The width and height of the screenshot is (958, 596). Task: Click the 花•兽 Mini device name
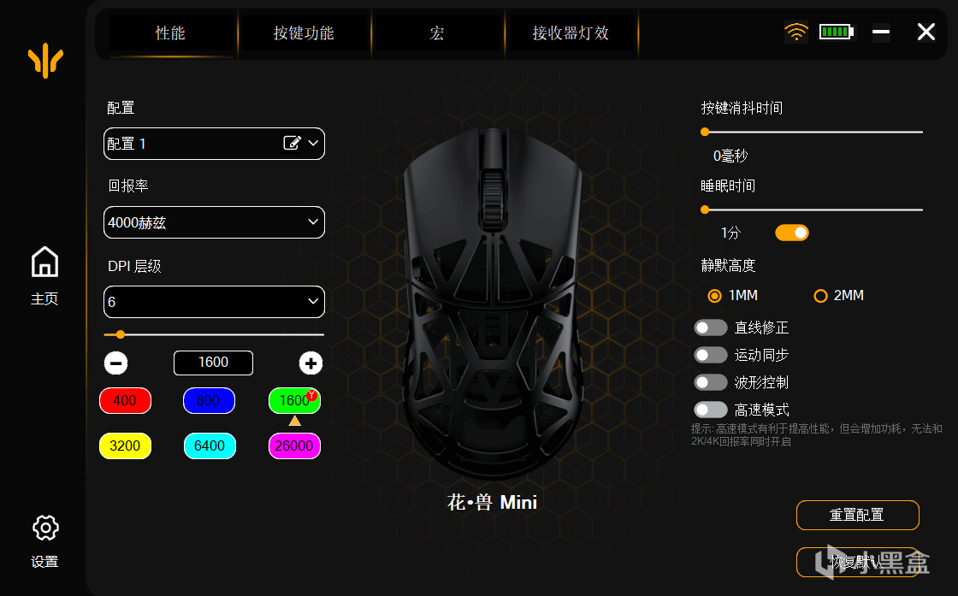(x=492, y=503)
